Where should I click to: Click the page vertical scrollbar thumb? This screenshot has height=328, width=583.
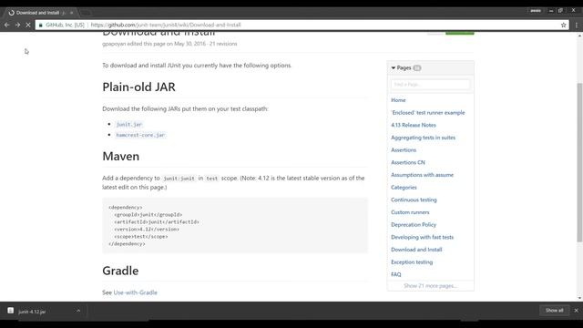pos(579,162)
